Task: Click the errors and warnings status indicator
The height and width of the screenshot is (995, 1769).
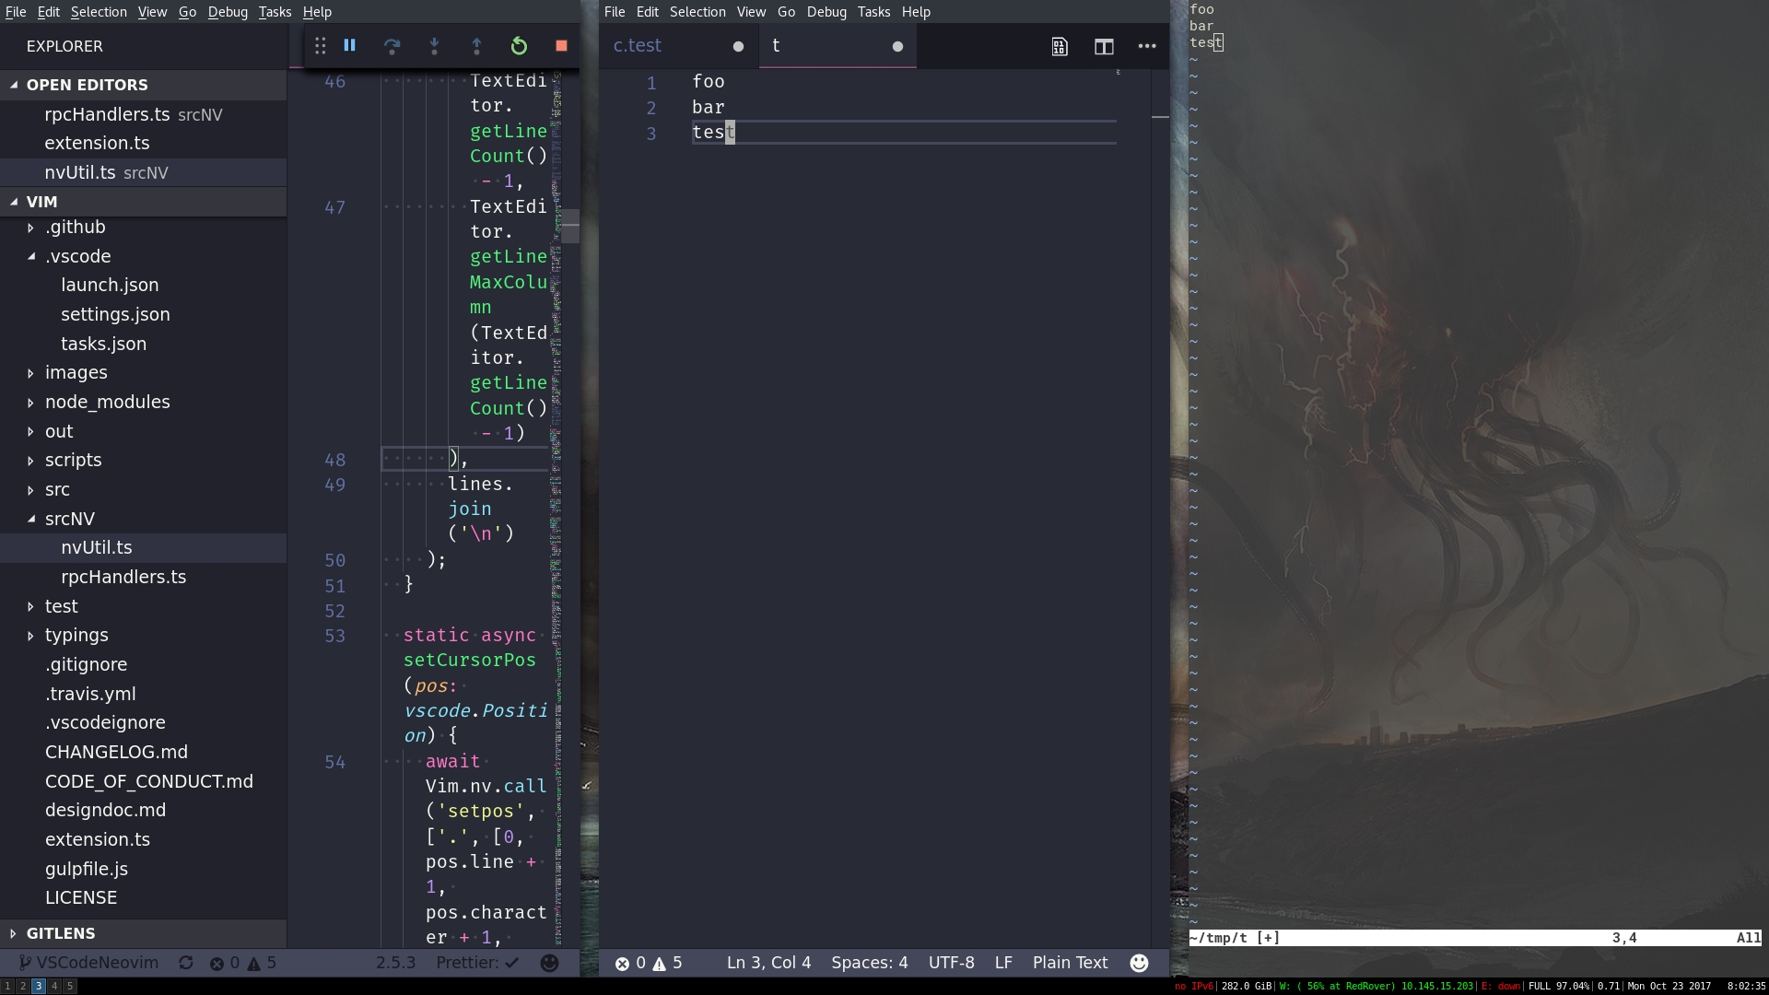Action: pyautogui.click(x=650, y=963)
